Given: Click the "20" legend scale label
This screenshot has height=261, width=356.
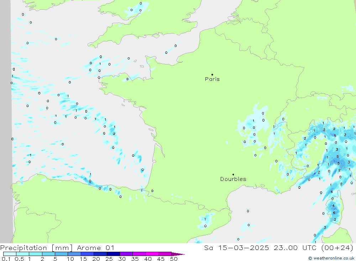Looking at the screenshot, I should [96, 259].
